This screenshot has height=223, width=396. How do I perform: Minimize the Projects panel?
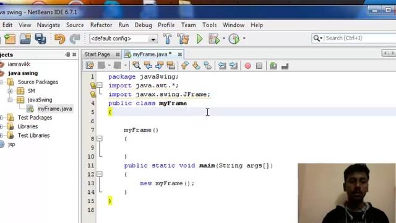tap(67, 55)
